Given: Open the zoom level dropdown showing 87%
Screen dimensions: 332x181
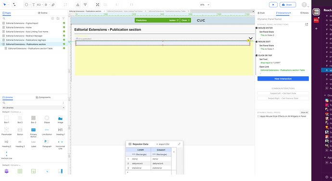Looking at the screenshot, I should click(x=205, y=5).
